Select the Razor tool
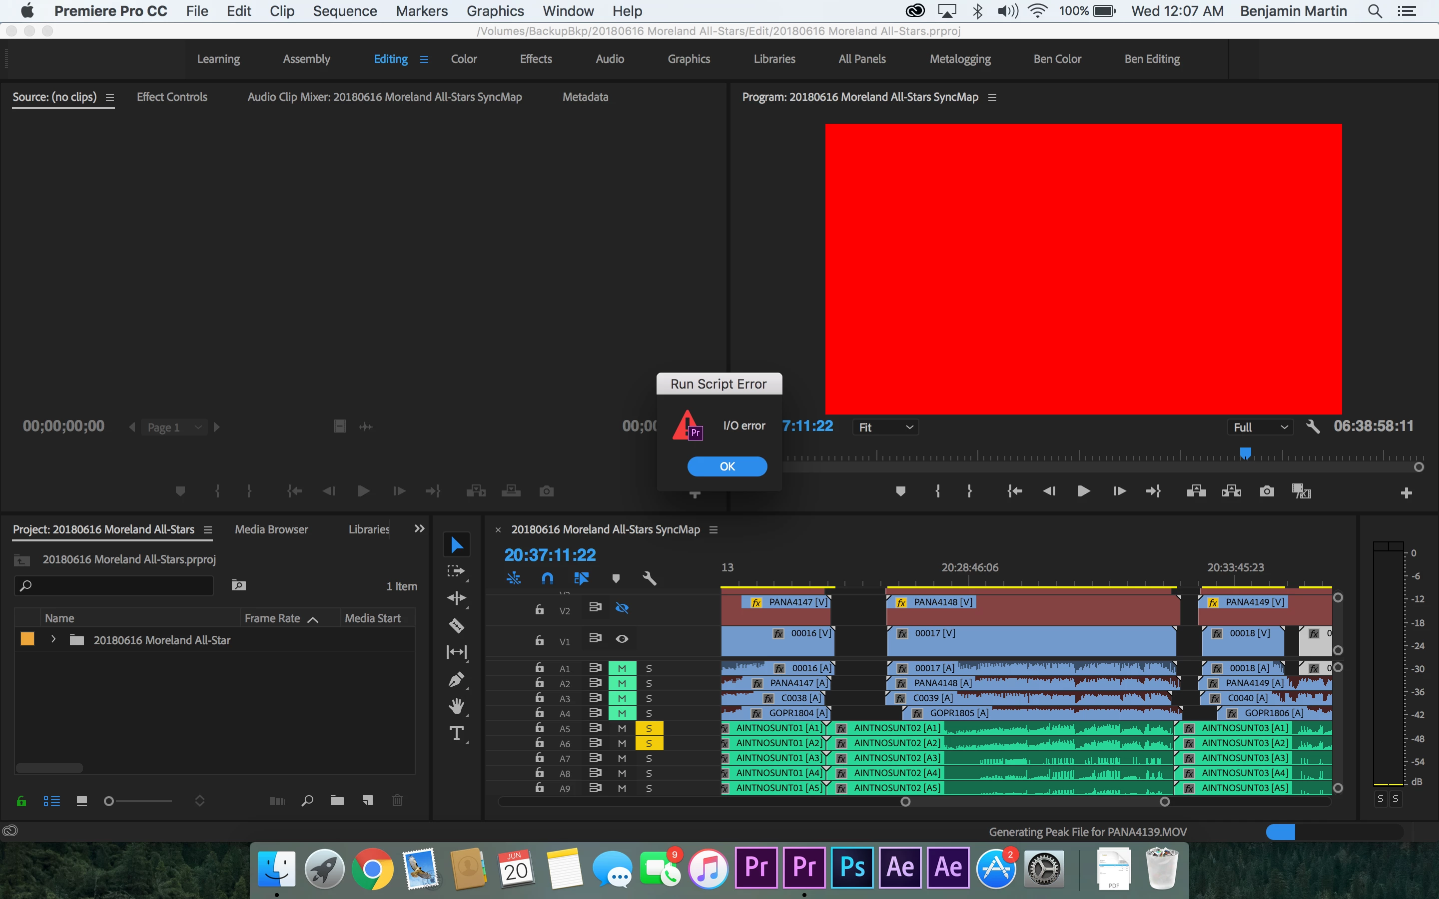This screenshot has height=899, width=1439. tap(456, 625)
